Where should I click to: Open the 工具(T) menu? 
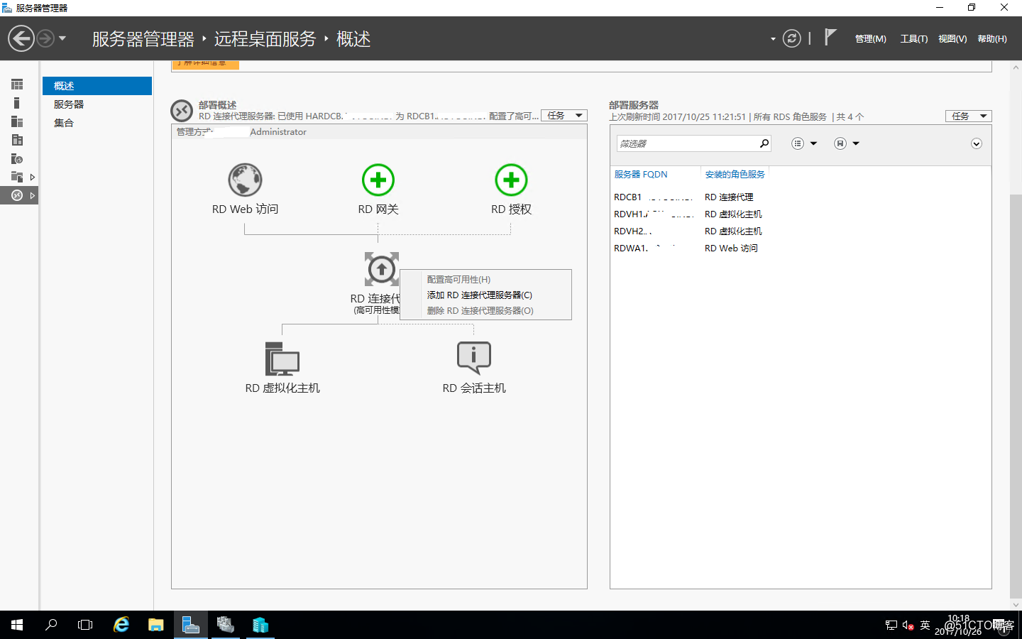pos(914,39)
